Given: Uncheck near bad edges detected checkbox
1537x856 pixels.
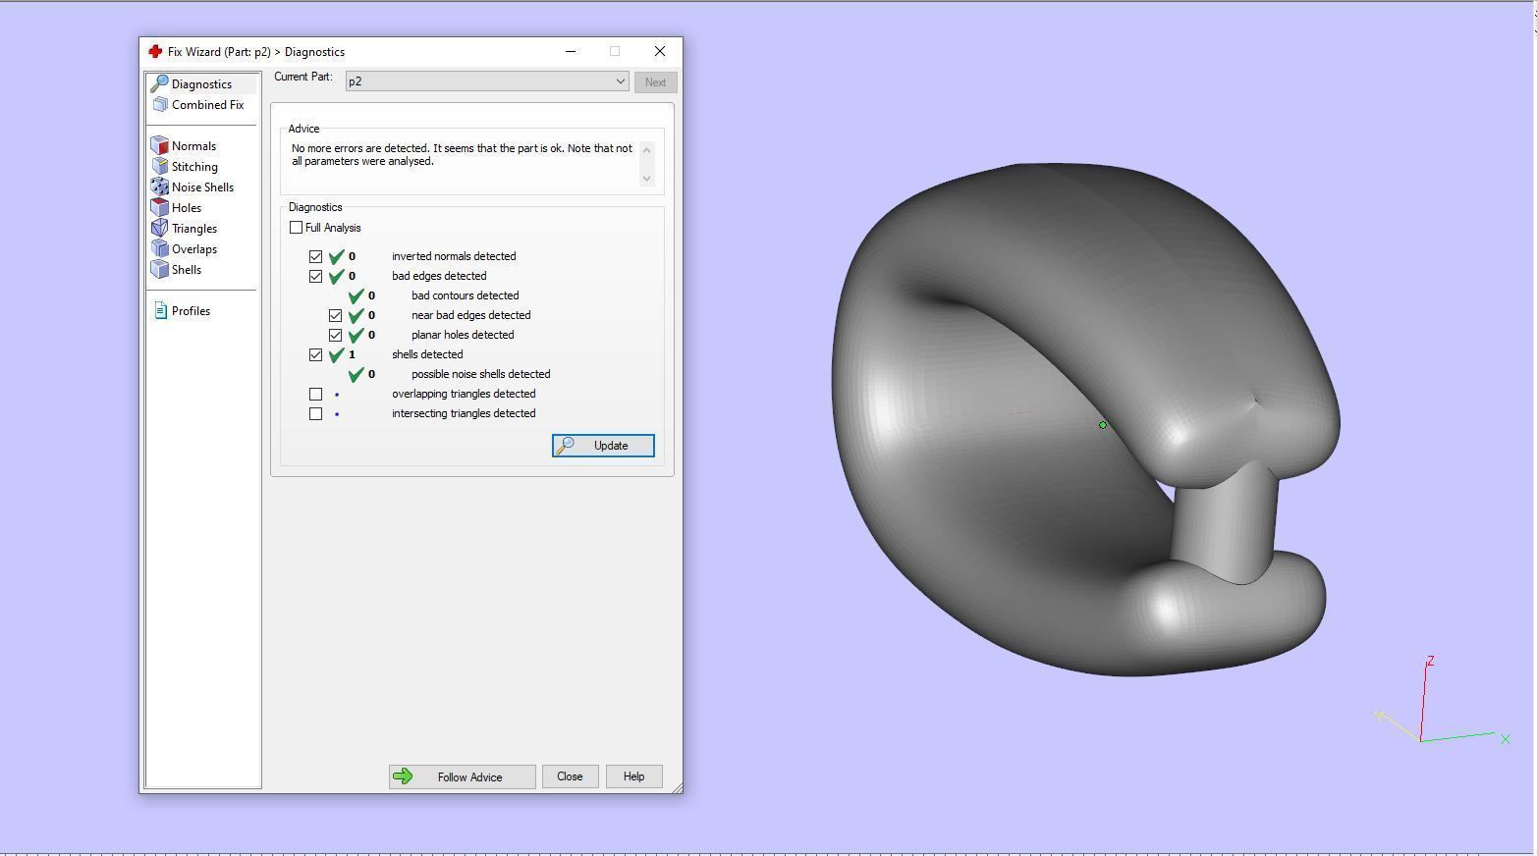Looking at the screenshot, I should click(x=335, y=316).
